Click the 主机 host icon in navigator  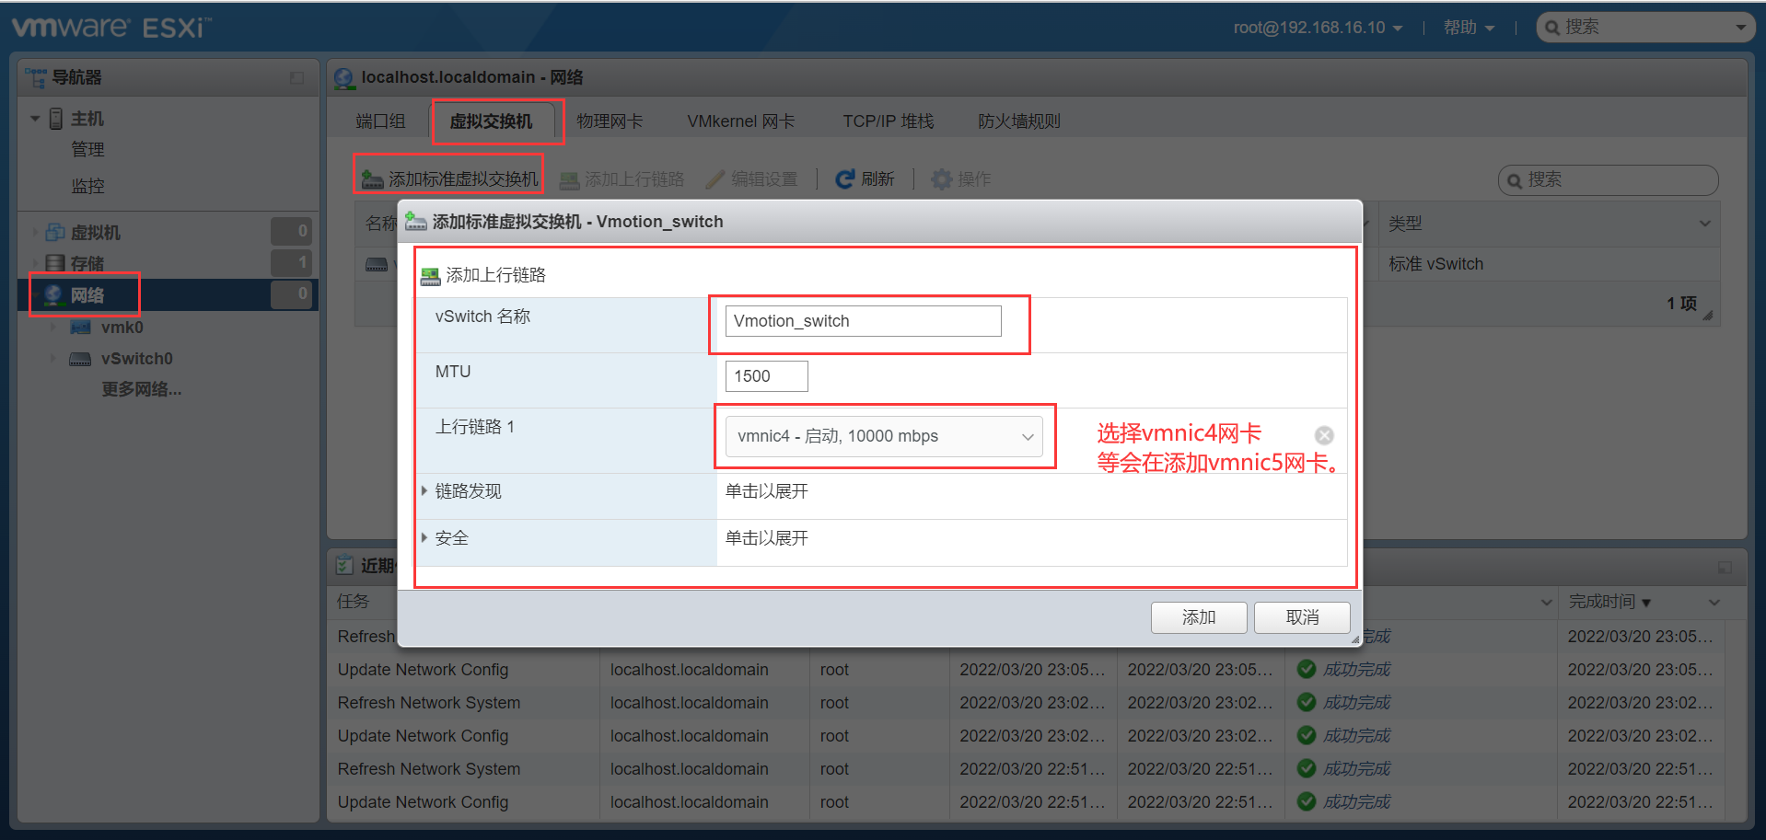pyautogui.click(x=57, y=118)
